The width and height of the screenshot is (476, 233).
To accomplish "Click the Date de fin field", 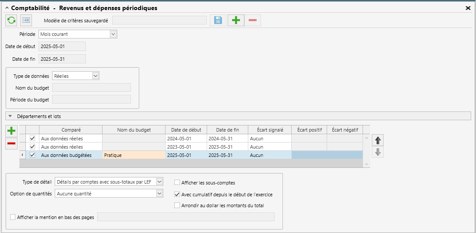I will [x=62, y=59].
